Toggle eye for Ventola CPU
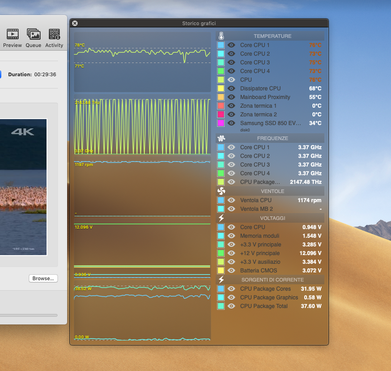The height and width of the screenshot is (371, 391). 231,200
